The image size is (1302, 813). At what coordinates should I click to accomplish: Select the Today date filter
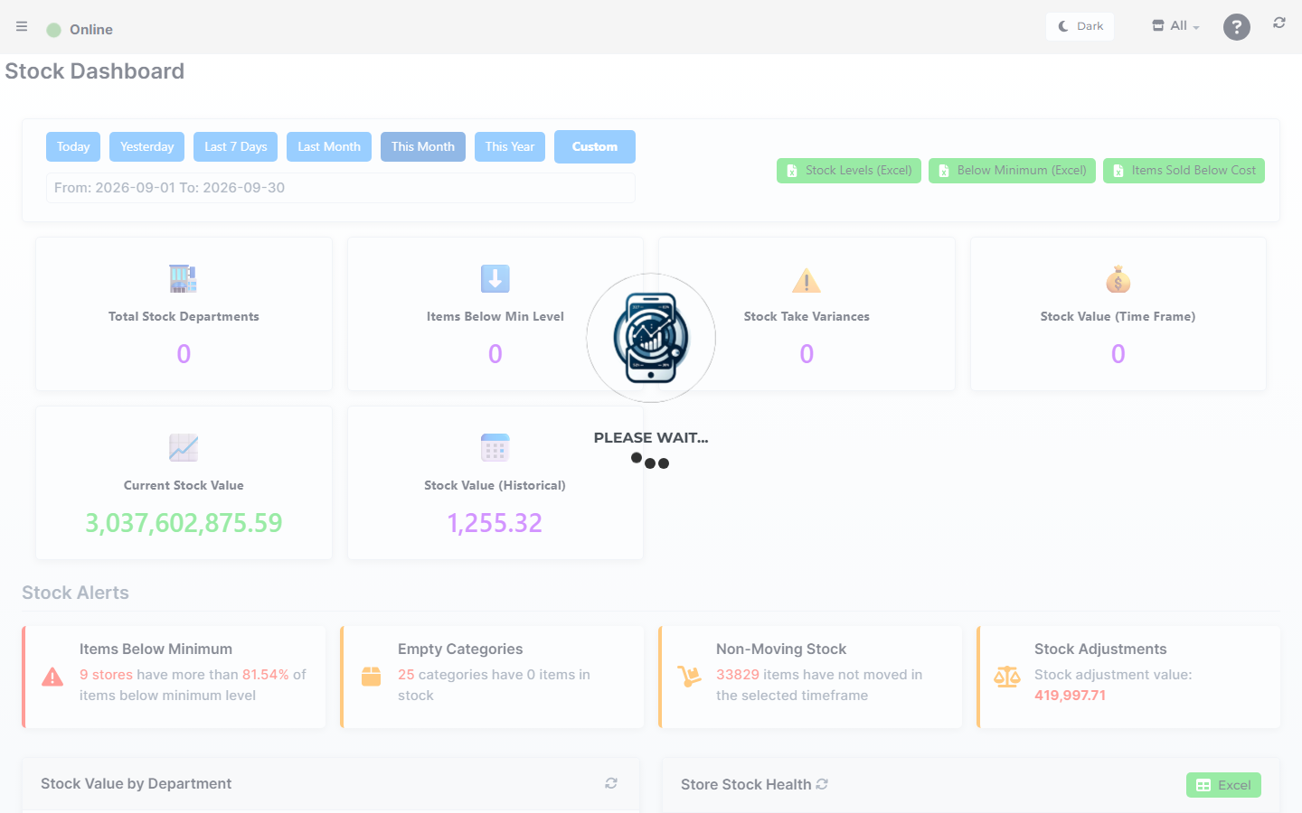(x=73, y=146)
